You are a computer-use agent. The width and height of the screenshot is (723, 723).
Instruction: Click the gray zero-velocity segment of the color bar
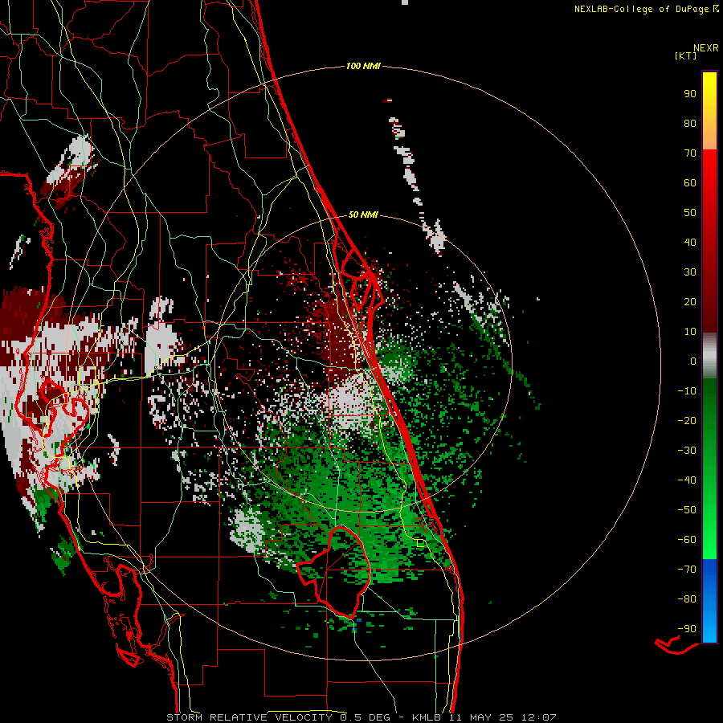[709, 356]
